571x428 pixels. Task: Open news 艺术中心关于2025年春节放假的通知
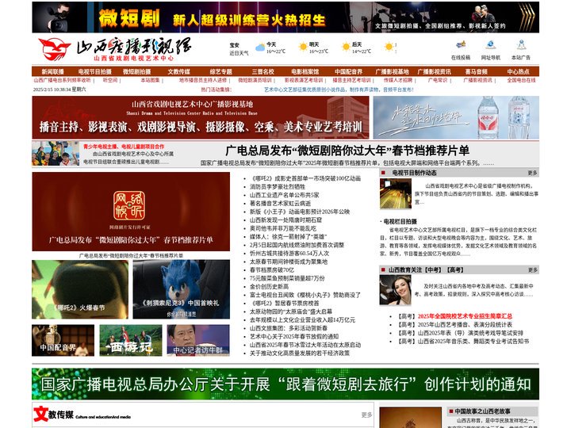click(294, 337)
